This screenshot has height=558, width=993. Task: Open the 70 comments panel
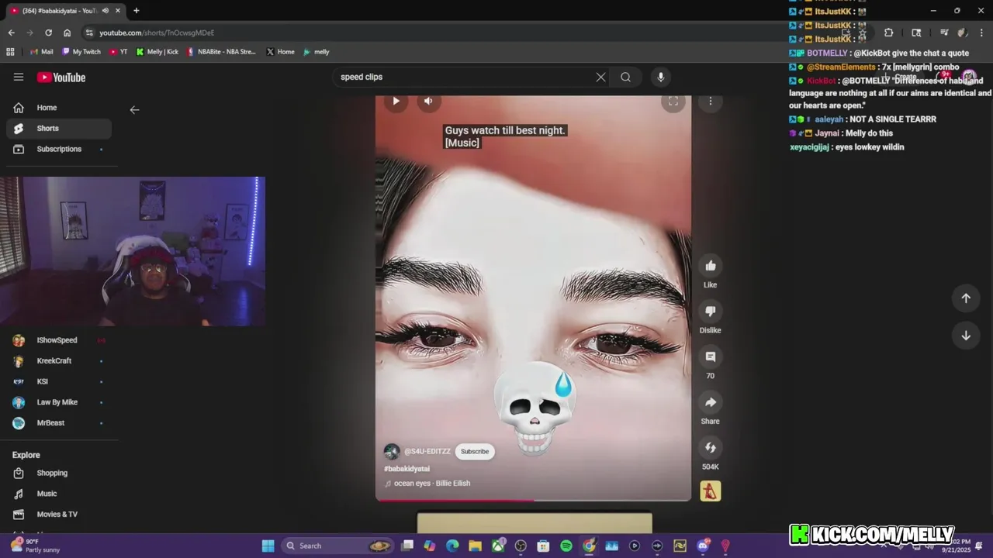(710, 356)
